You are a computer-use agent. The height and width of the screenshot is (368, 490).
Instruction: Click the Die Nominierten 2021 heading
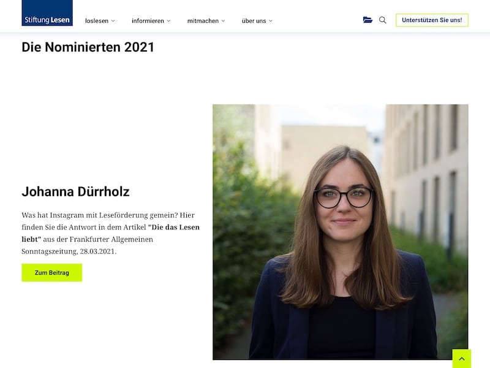click(88, 47)
